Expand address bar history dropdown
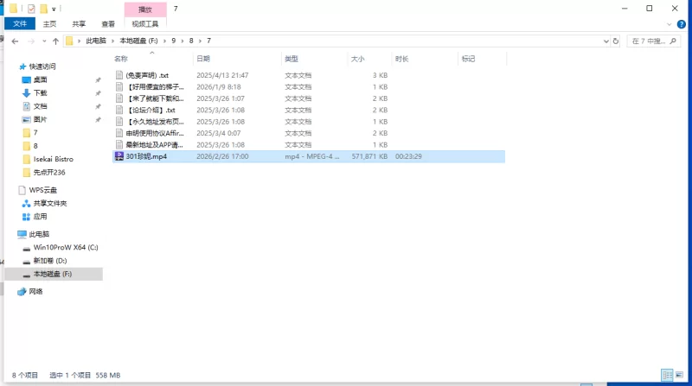 606,41
